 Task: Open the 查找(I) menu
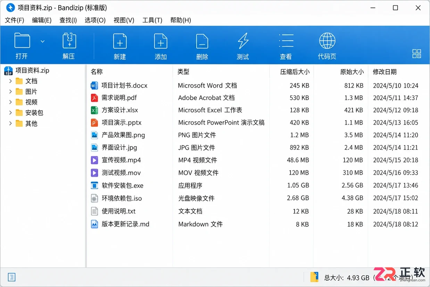[x=68, y=20]
